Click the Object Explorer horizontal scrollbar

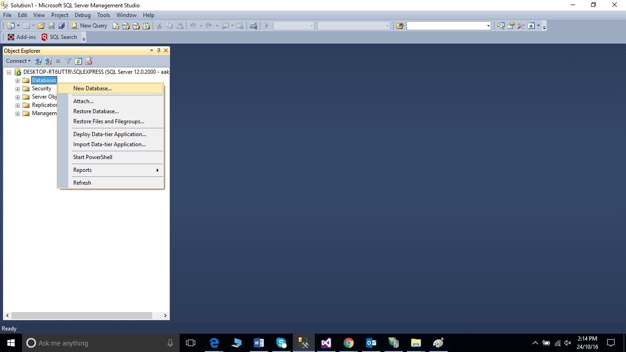[x=82, y=316]
